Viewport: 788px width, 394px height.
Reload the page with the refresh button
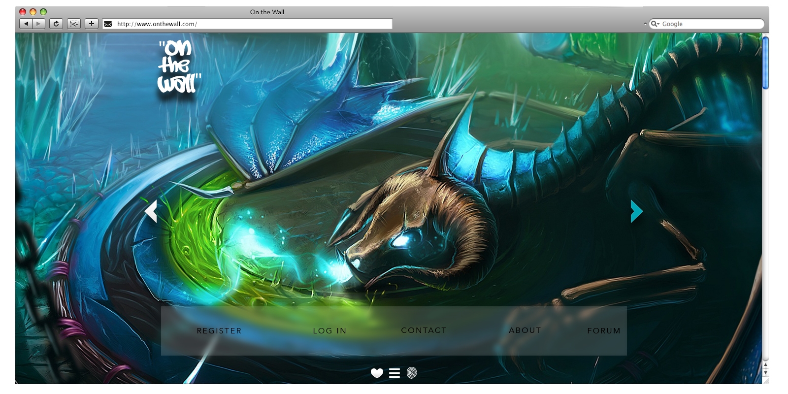56,24
